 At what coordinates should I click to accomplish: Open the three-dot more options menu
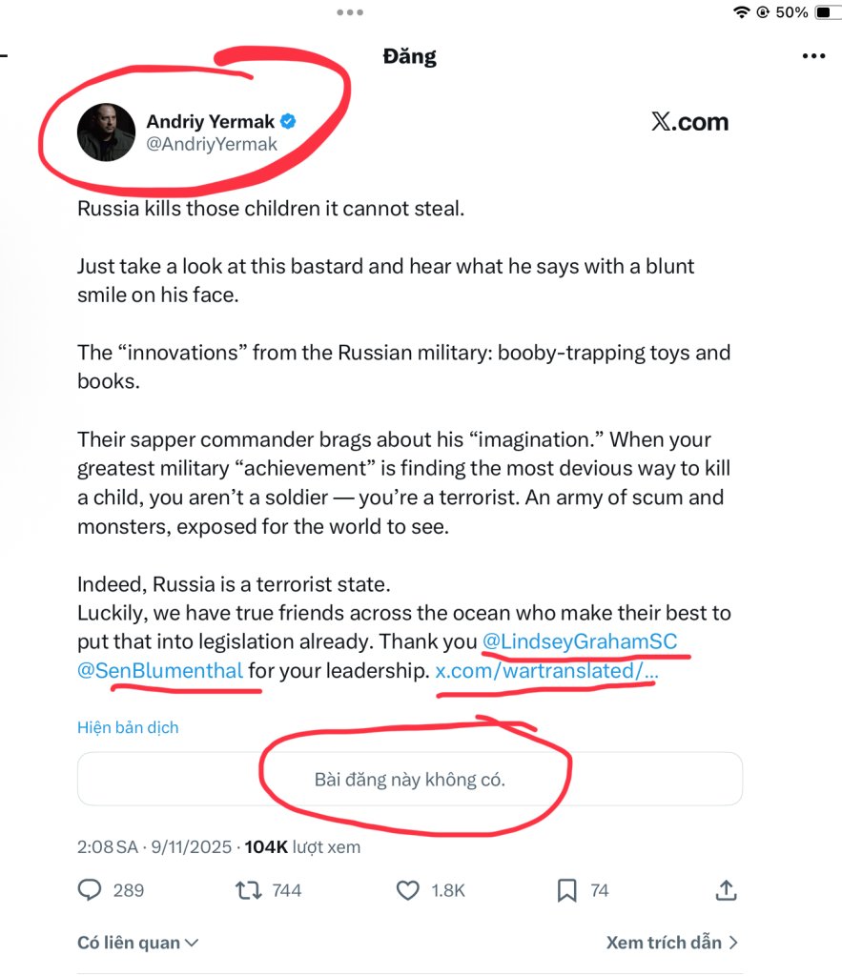click(x=812, y=56)
